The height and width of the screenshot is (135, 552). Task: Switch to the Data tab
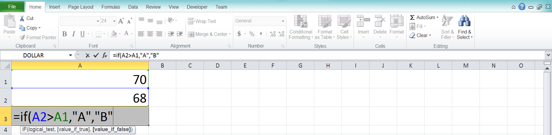pos(133,7)
